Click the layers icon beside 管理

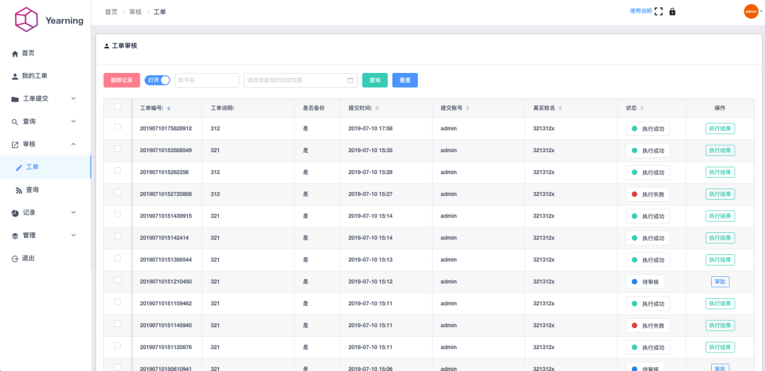[15, 236]
